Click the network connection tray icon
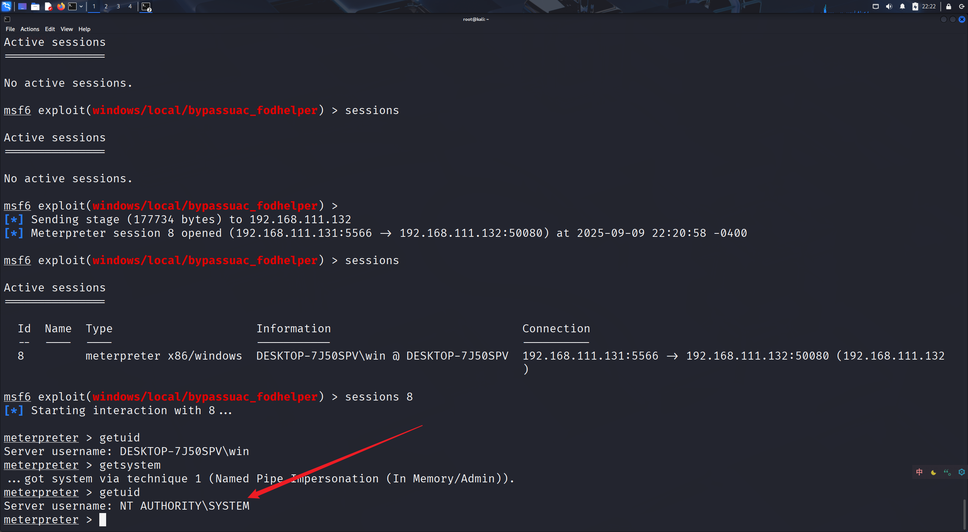Image resolution: width=968 pixels, height=532 pixels. tap(876, 6)
